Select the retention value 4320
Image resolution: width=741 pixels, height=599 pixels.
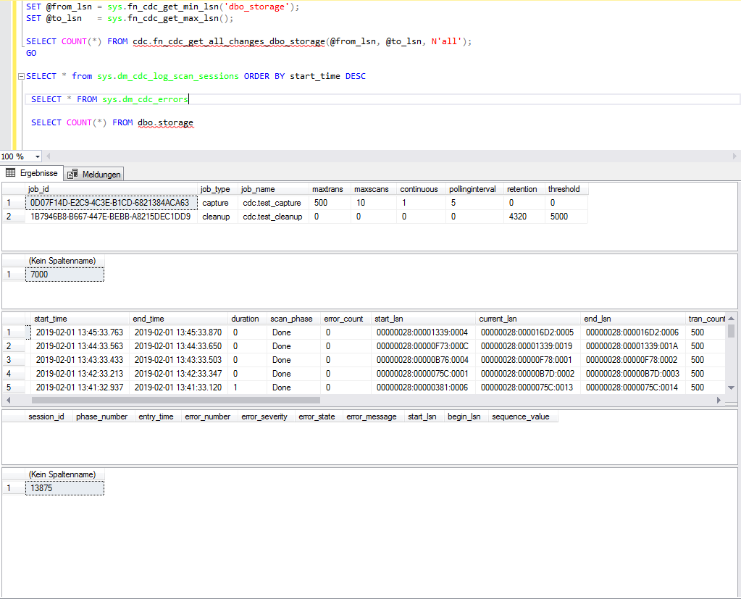524,217
